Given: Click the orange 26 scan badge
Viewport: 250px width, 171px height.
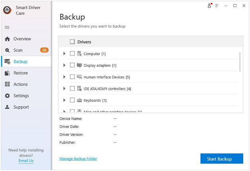Looking at the screenshot, I should 44,50.
